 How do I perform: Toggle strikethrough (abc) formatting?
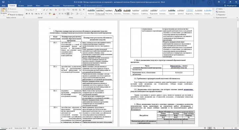[36, 14]
